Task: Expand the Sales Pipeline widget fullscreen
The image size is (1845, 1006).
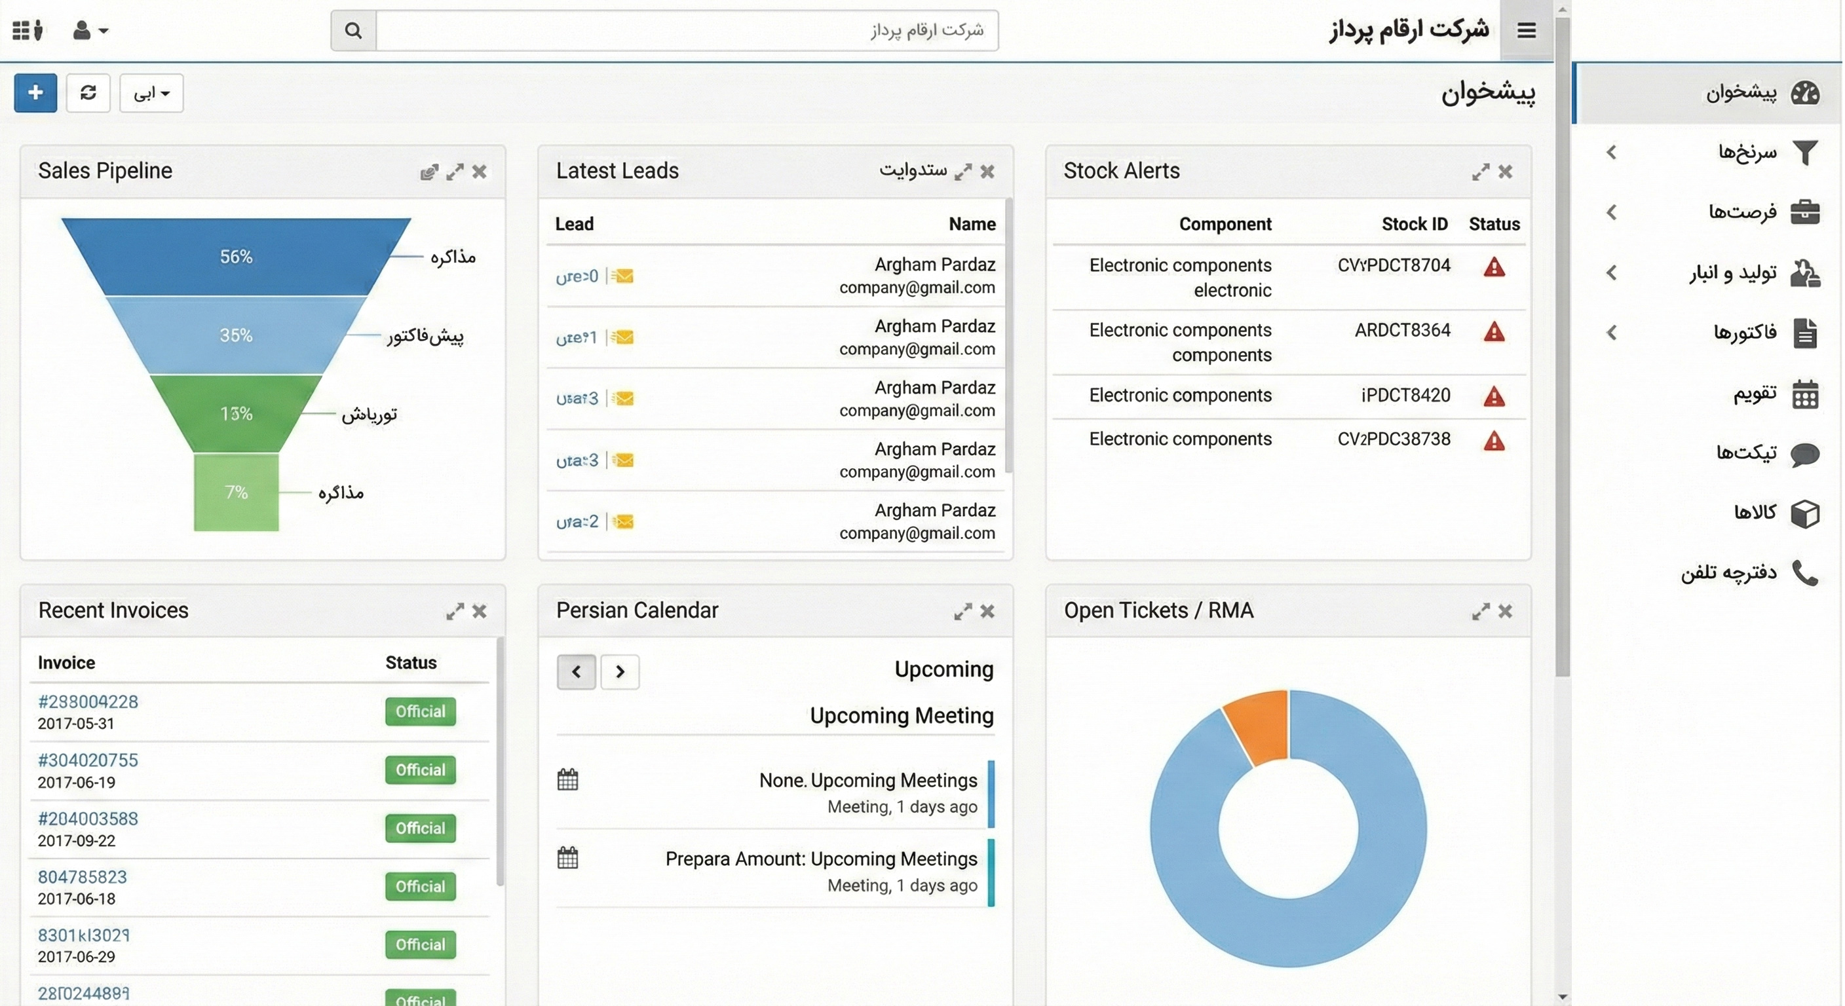Action: (x=455, y=172)
